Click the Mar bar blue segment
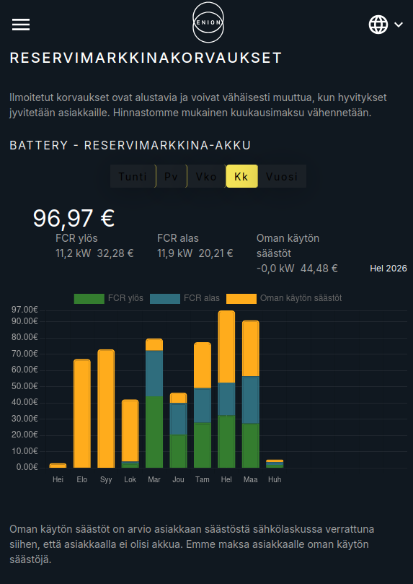 [x=154, y=373]
